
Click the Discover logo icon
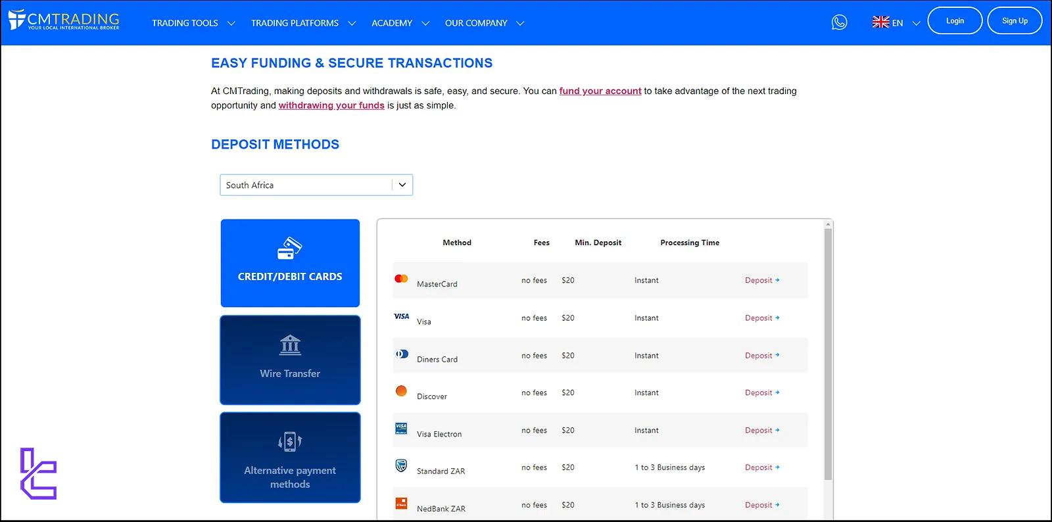pos(401,391)
